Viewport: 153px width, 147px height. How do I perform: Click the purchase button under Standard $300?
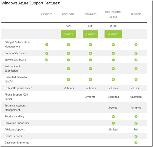pyautogui.click(x=90, y=34)
